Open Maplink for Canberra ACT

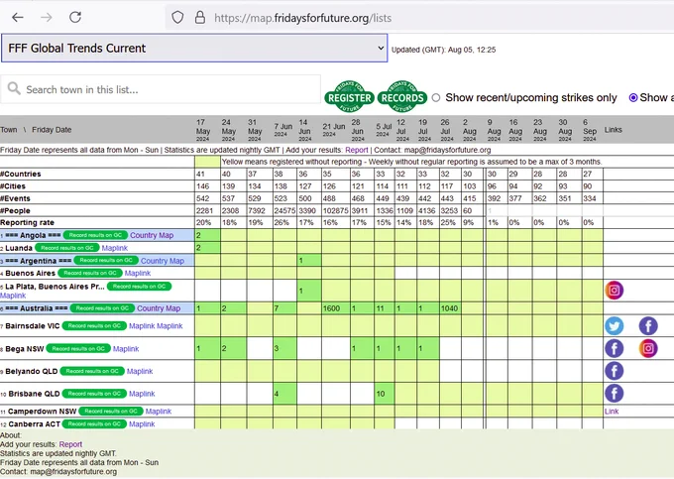(142, 424)
